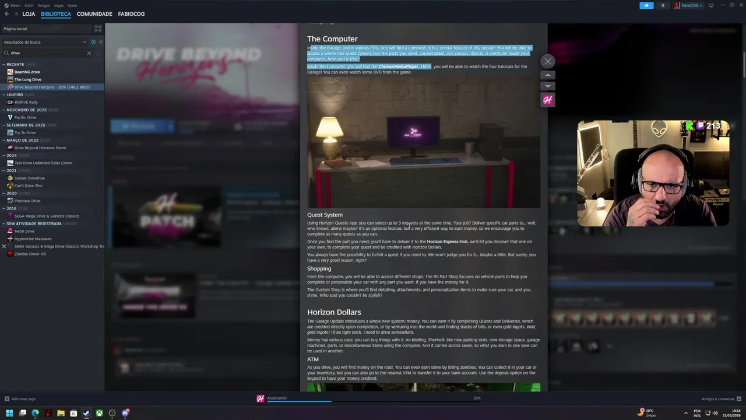
Task: Open the Jogos menu
Action: [x=59, y=5]
